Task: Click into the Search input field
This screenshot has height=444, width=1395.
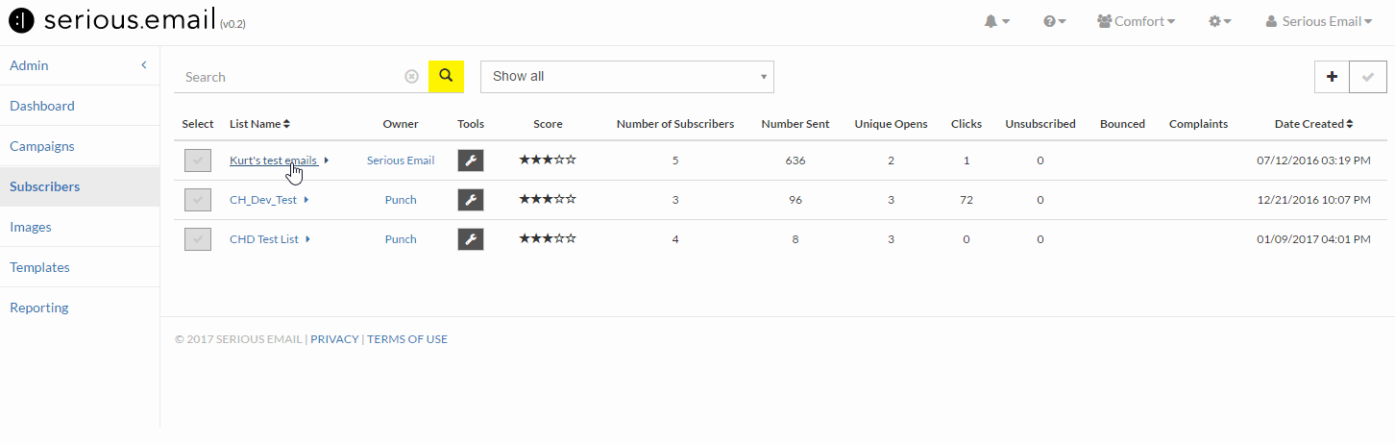Action: point(289,77)
